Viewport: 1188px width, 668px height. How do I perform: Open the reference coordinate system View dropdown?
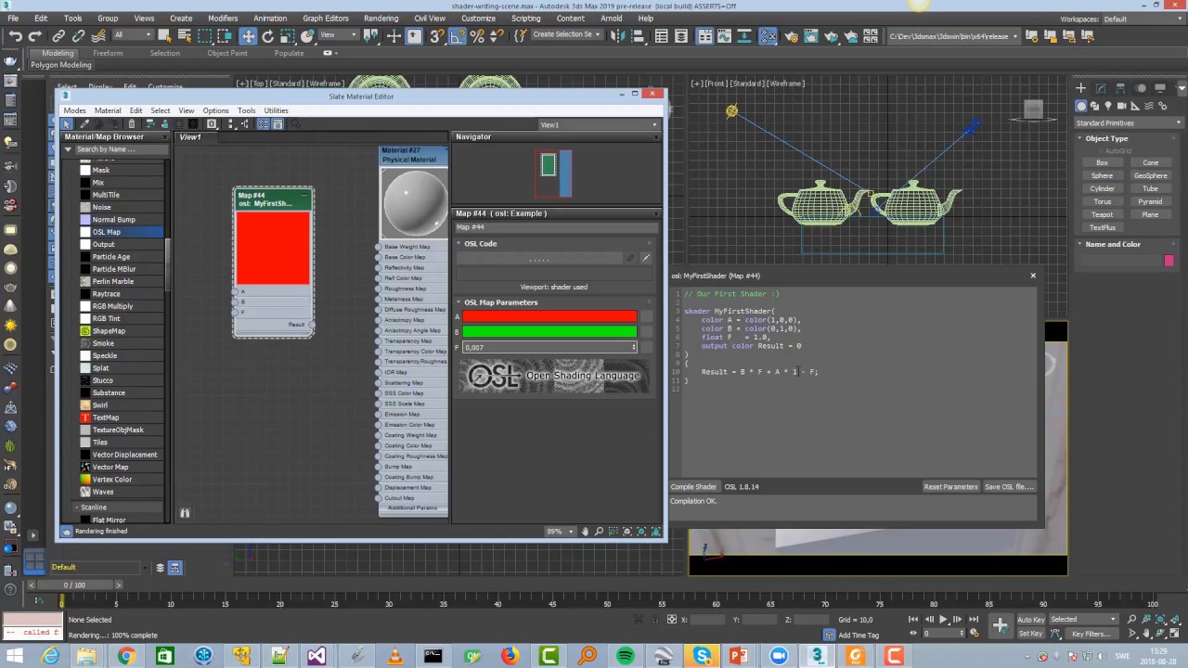click(x=338, y=35)
